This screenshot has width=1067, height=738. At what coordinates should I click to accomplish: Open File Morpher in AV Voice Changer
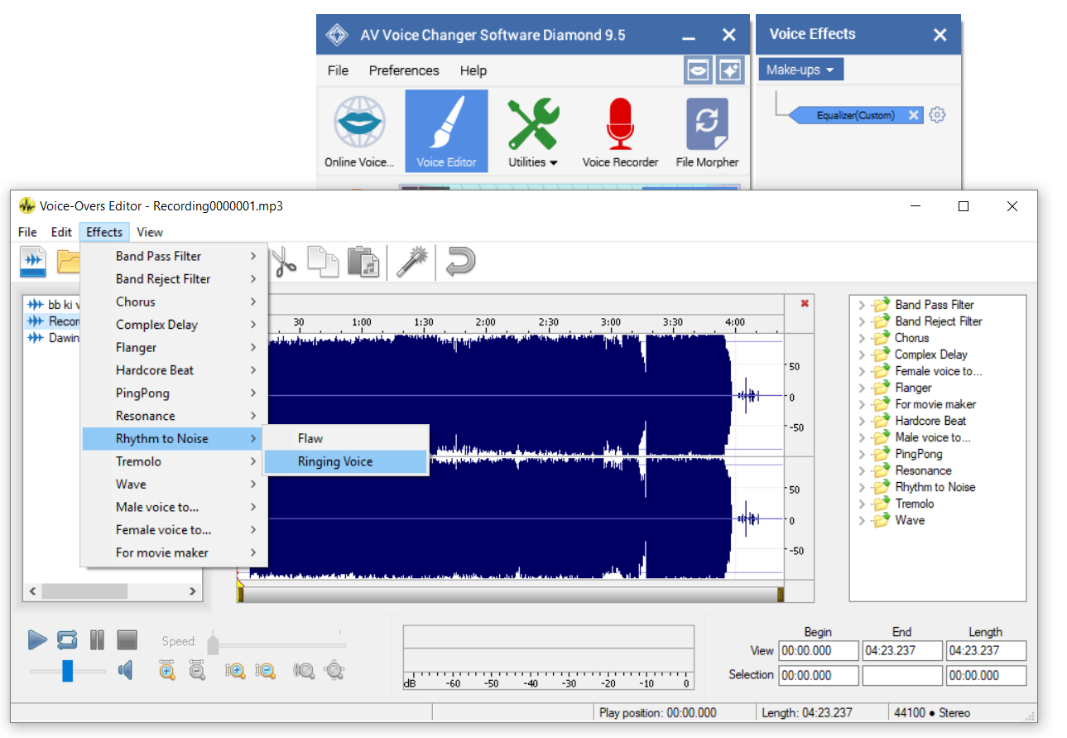(707, 132)
